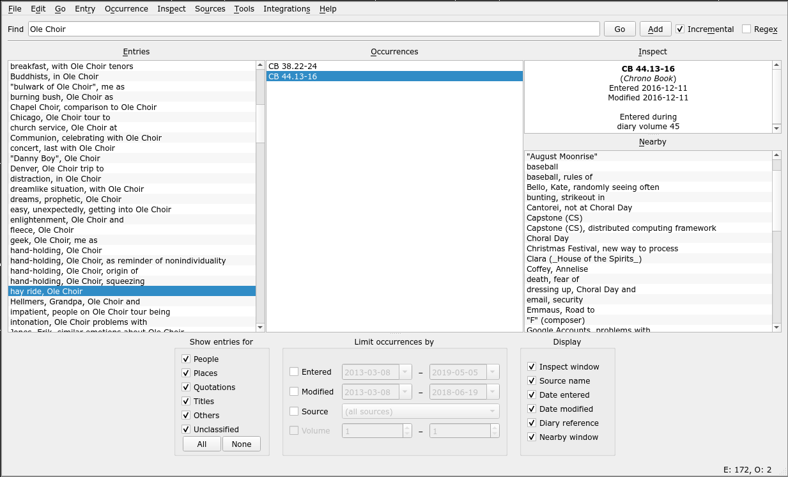Select entry "Buddhists, in Ole Choir"

[132, 77]
